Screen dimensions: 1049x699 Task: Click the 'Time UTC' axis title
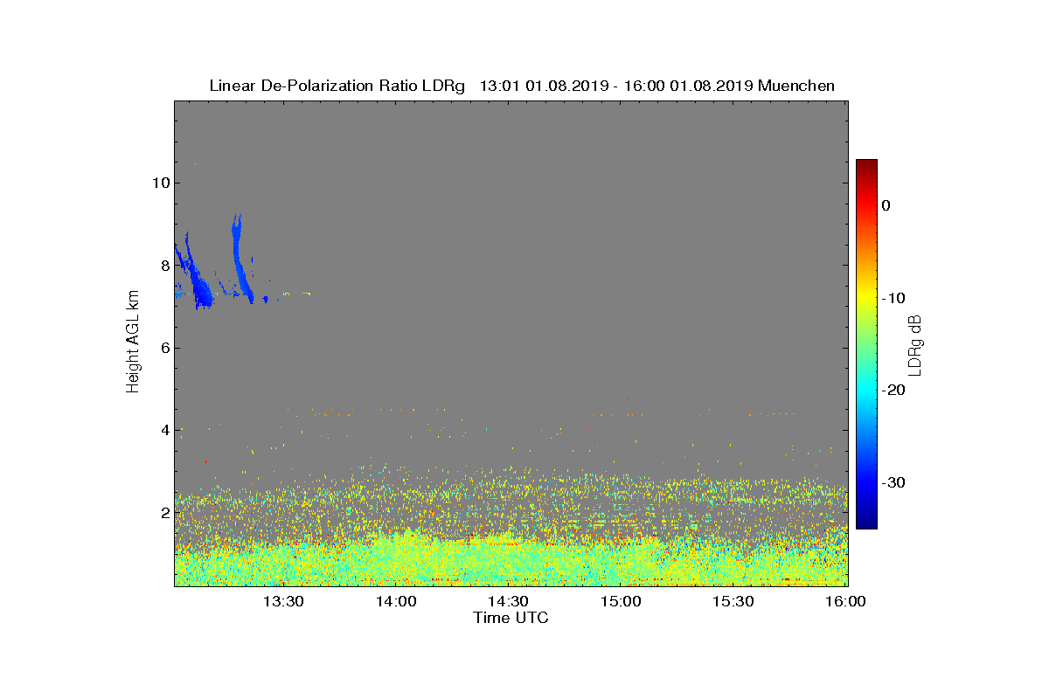coord(511,618)
